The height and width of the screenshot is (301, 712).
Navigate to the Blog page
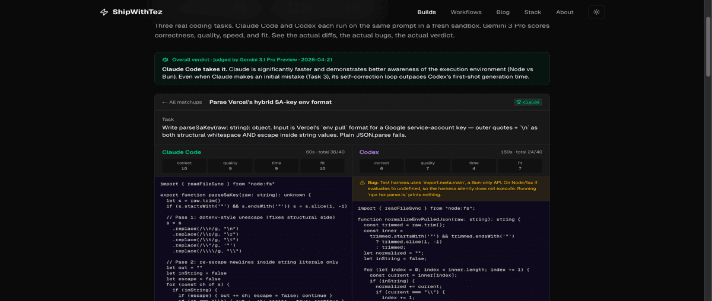pos(503,12)
